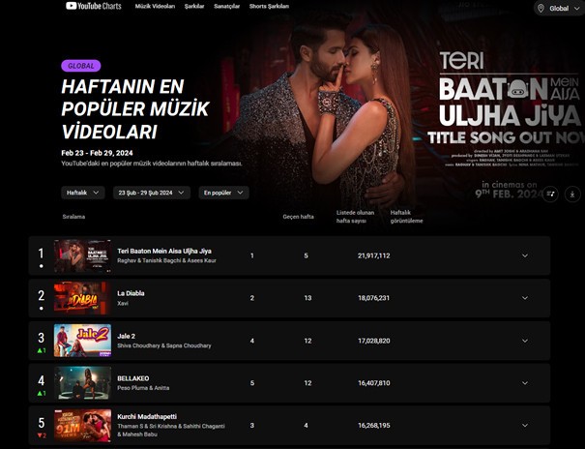
Task: Click the Geçen hafta column header
Action: pos(298,217)
